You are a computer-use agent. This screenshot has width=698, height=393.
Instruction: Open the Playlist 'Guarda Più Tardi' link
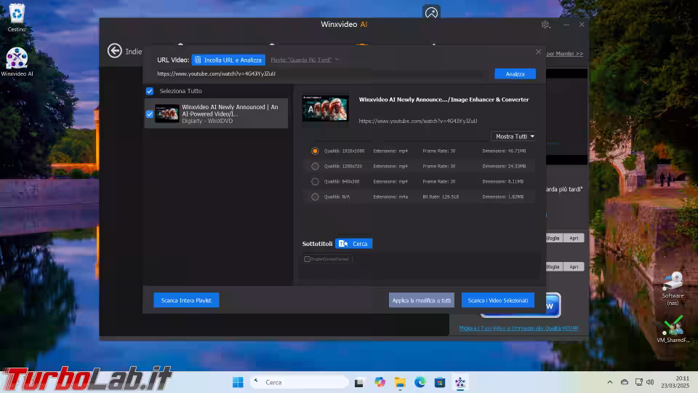301,60
